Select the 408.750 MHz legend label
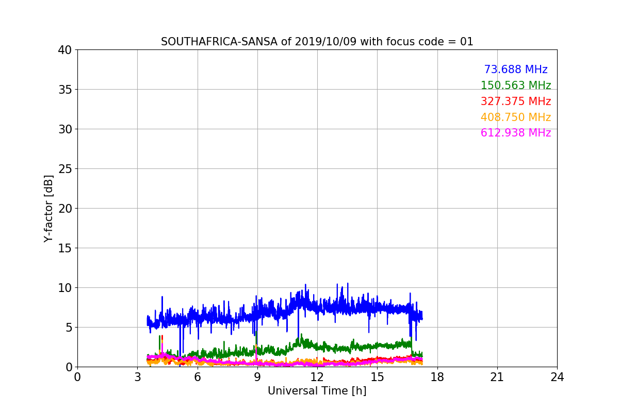The image size is (619, 412). [x=516, y=117]
